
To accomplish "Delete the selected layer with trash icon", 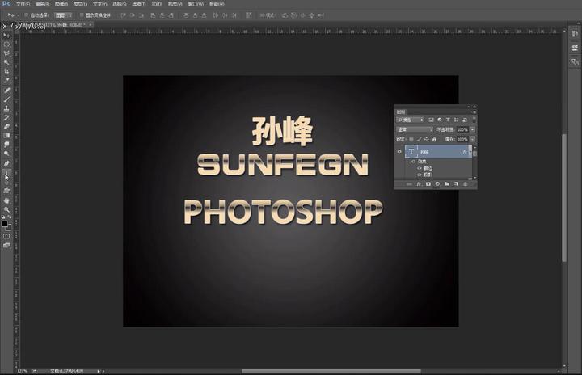I will coord(465,183).
